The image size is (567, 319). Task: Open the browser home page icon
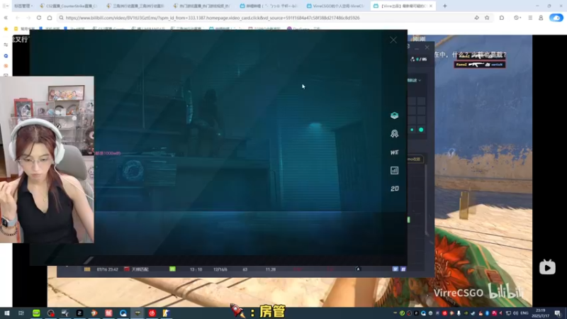click(50, 18)
